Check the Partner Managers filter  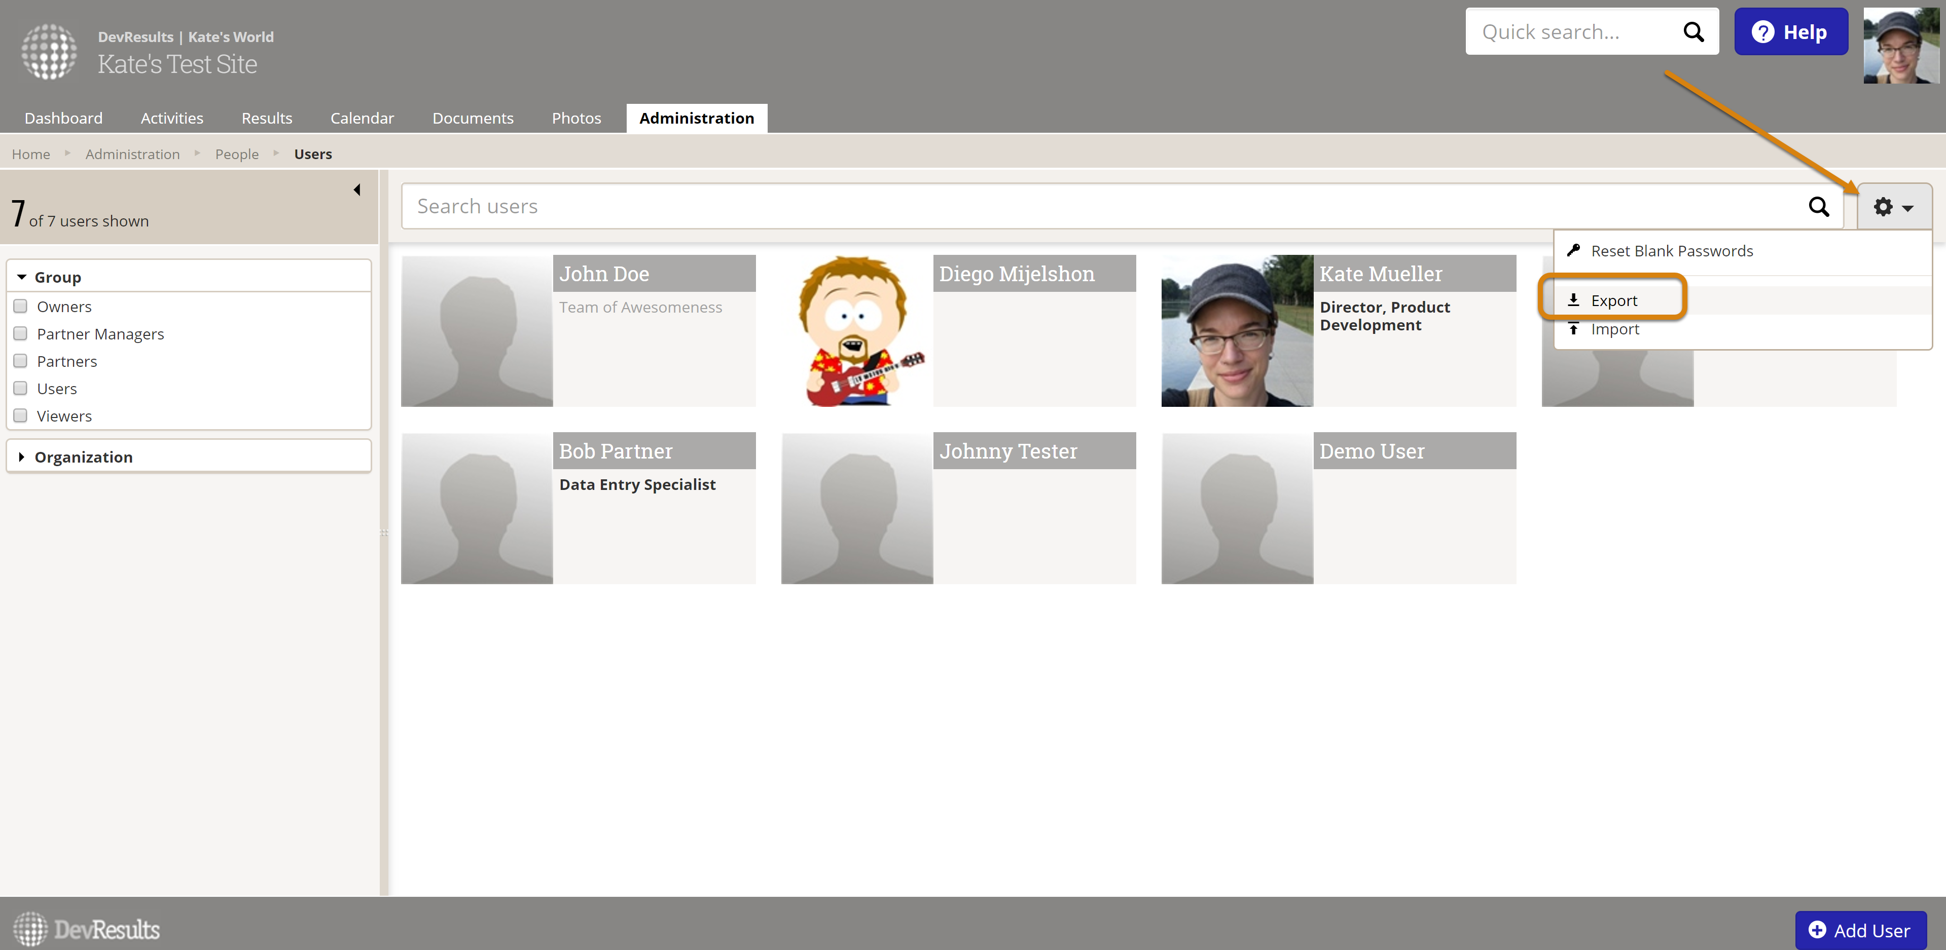21,334
